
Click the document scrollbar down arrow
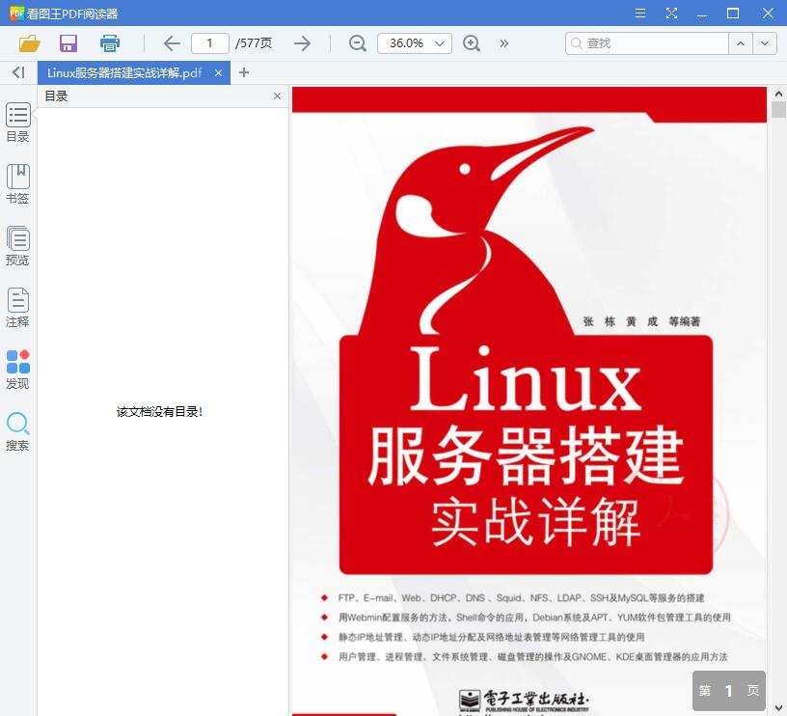(778, 708)
